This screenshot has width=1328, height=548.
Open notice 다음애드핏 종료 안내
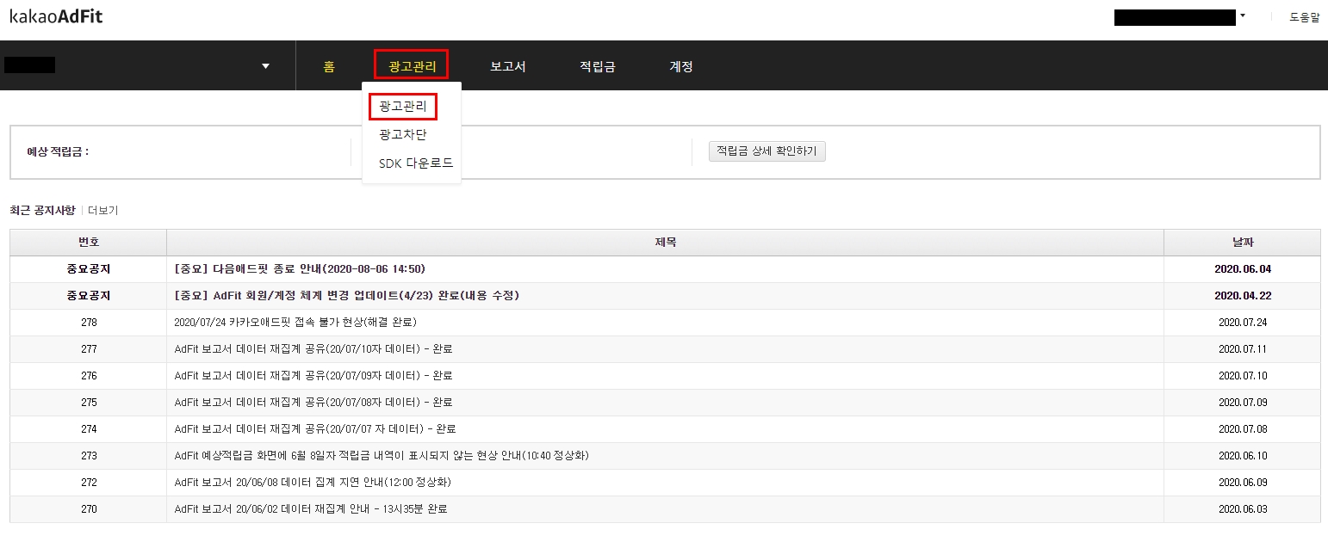[300, 269]
